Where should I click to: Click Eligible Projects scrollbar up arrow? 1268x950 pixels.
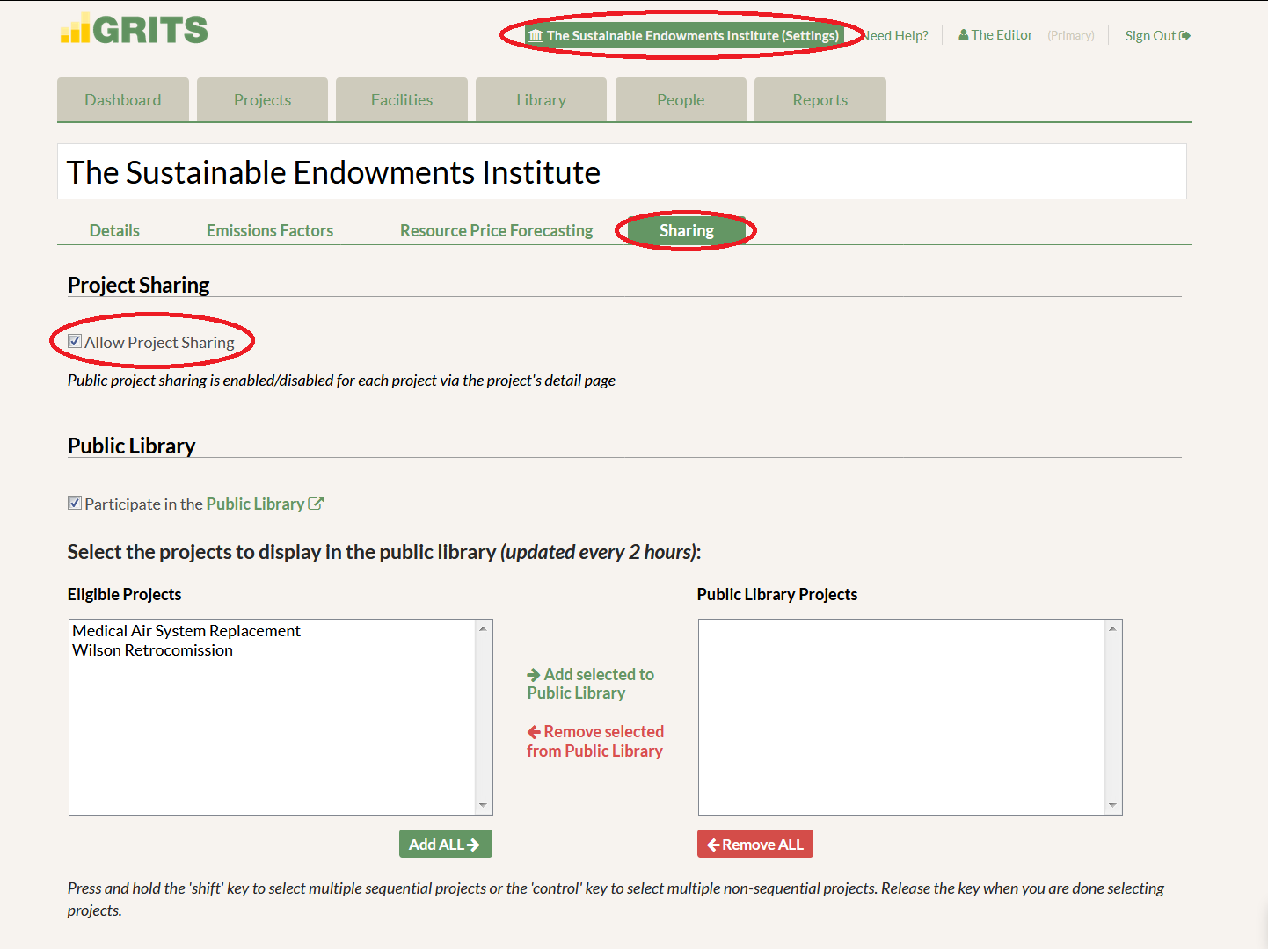click(483, 628)
